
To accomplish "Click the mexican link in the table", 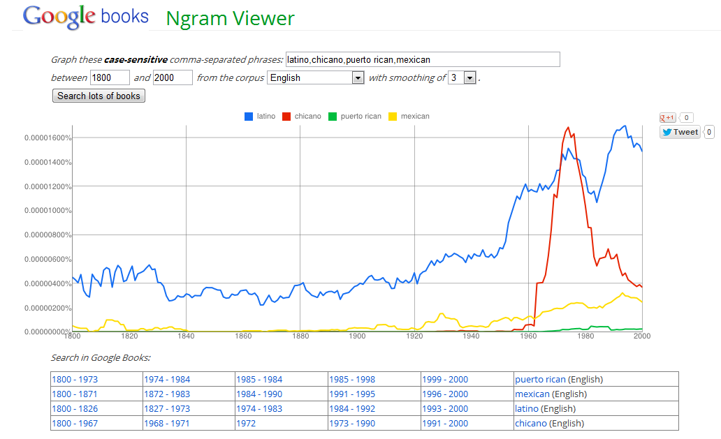I will click(x=532, y=394).
